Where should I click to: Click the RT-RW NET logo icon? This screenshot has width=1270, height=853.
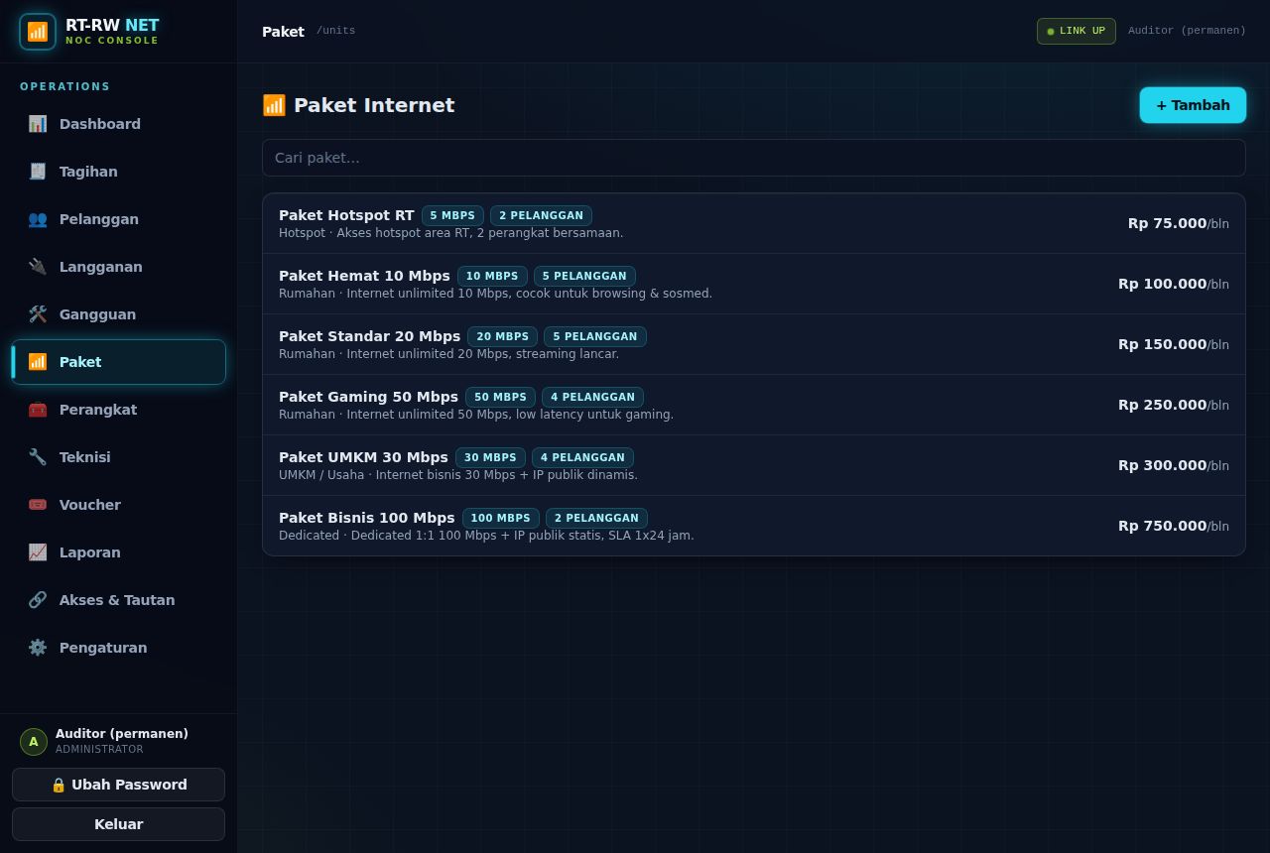point(38,32)
